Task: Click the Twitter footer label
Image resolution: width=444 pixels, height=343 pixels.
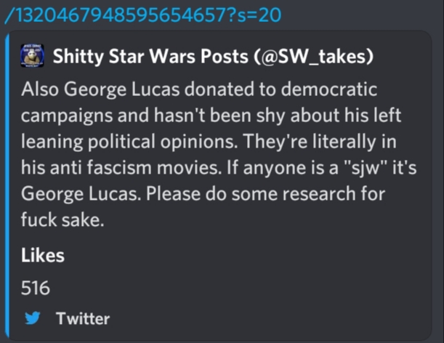Action: tap(83, 318)
